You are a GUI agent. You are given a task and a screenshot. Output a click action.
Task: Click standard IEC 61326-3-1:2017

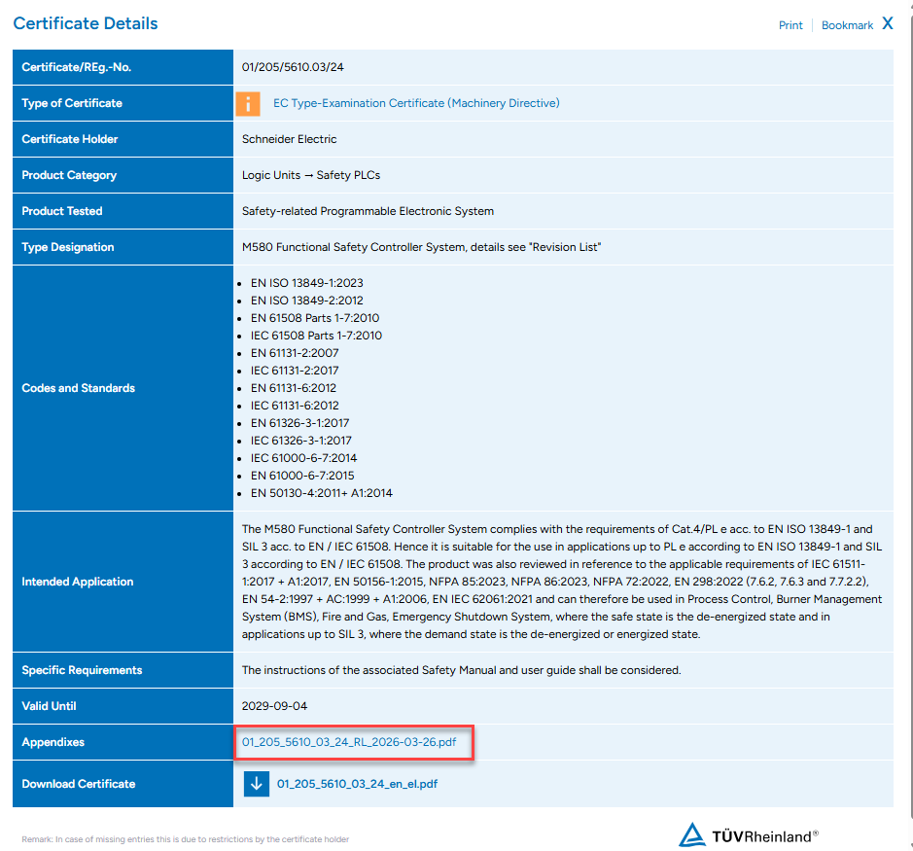[301, 441]
